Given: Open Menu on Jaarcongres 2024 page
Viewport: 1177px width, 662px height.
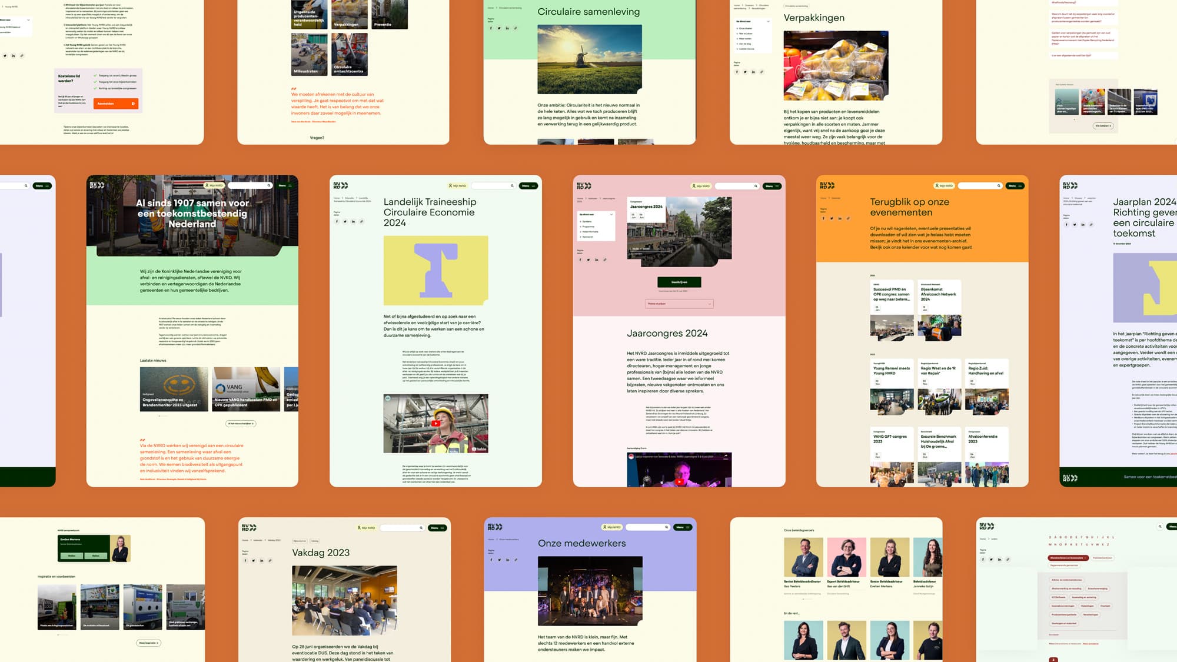Looking at the screenshot, I should tap(772, 186).
